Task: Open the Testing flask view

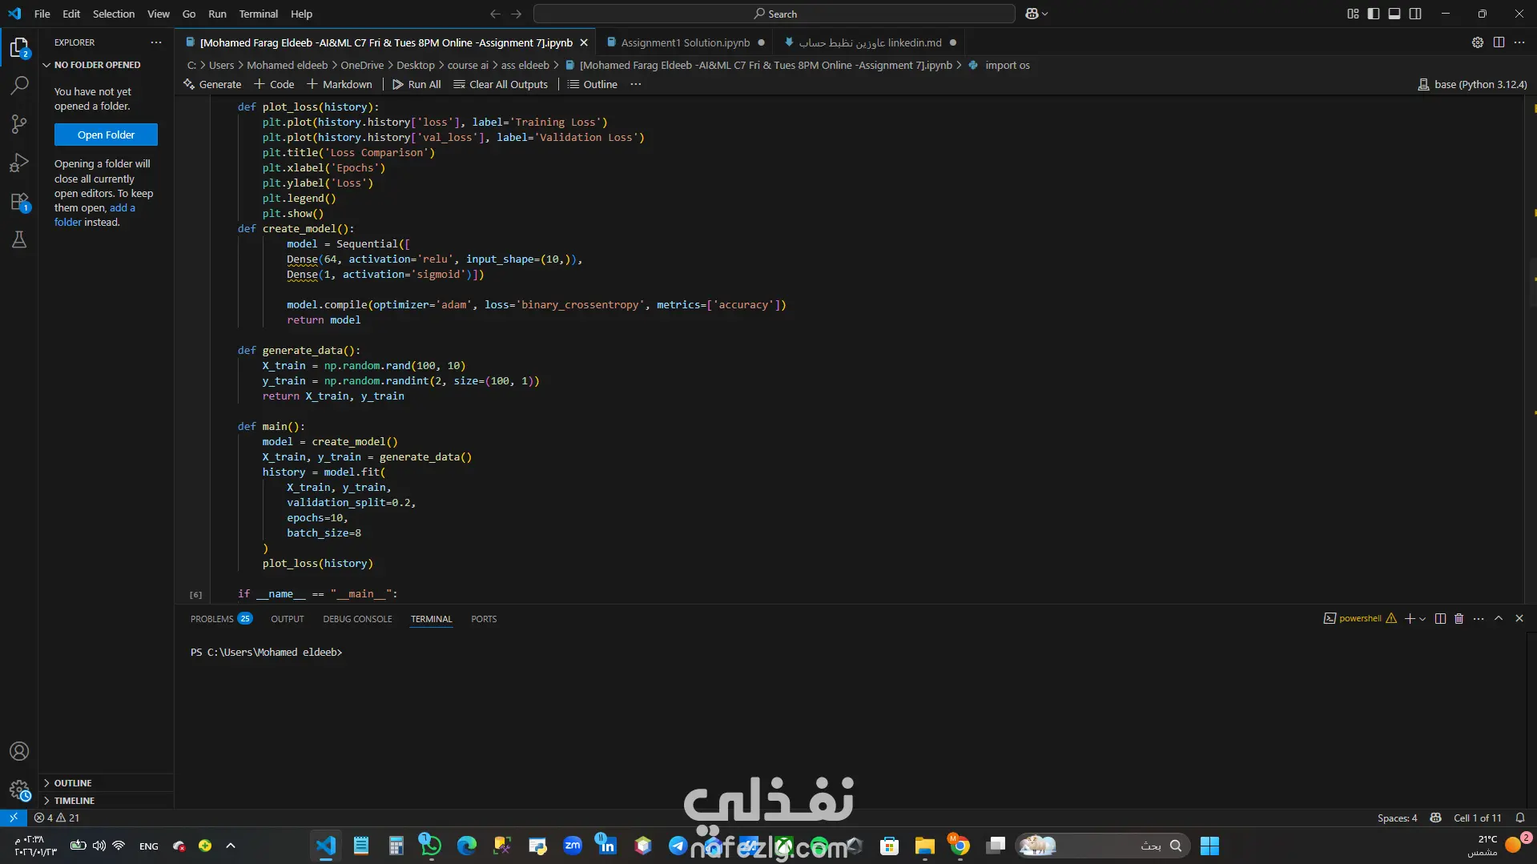Action: [19, 239]
